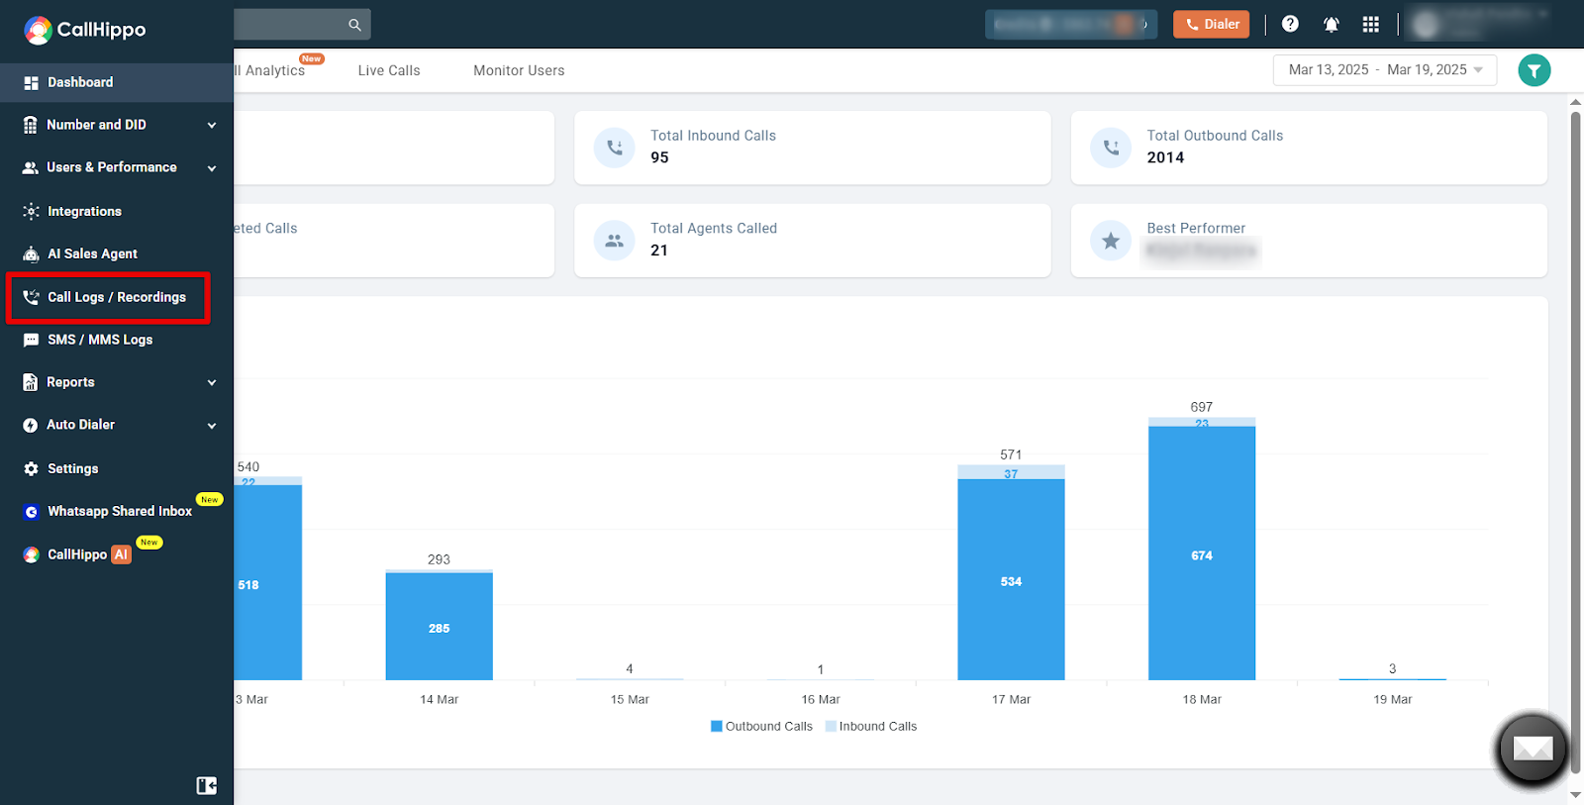
Task: Click the CallHippo logo
Action: coord(85,30)
